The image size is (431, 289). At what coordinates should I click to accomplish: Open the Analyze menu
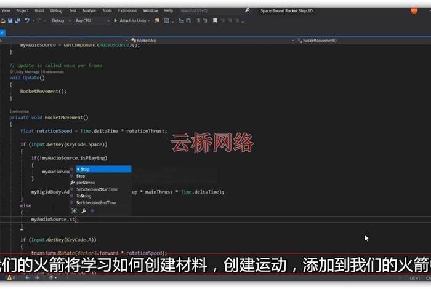(89, 10)
